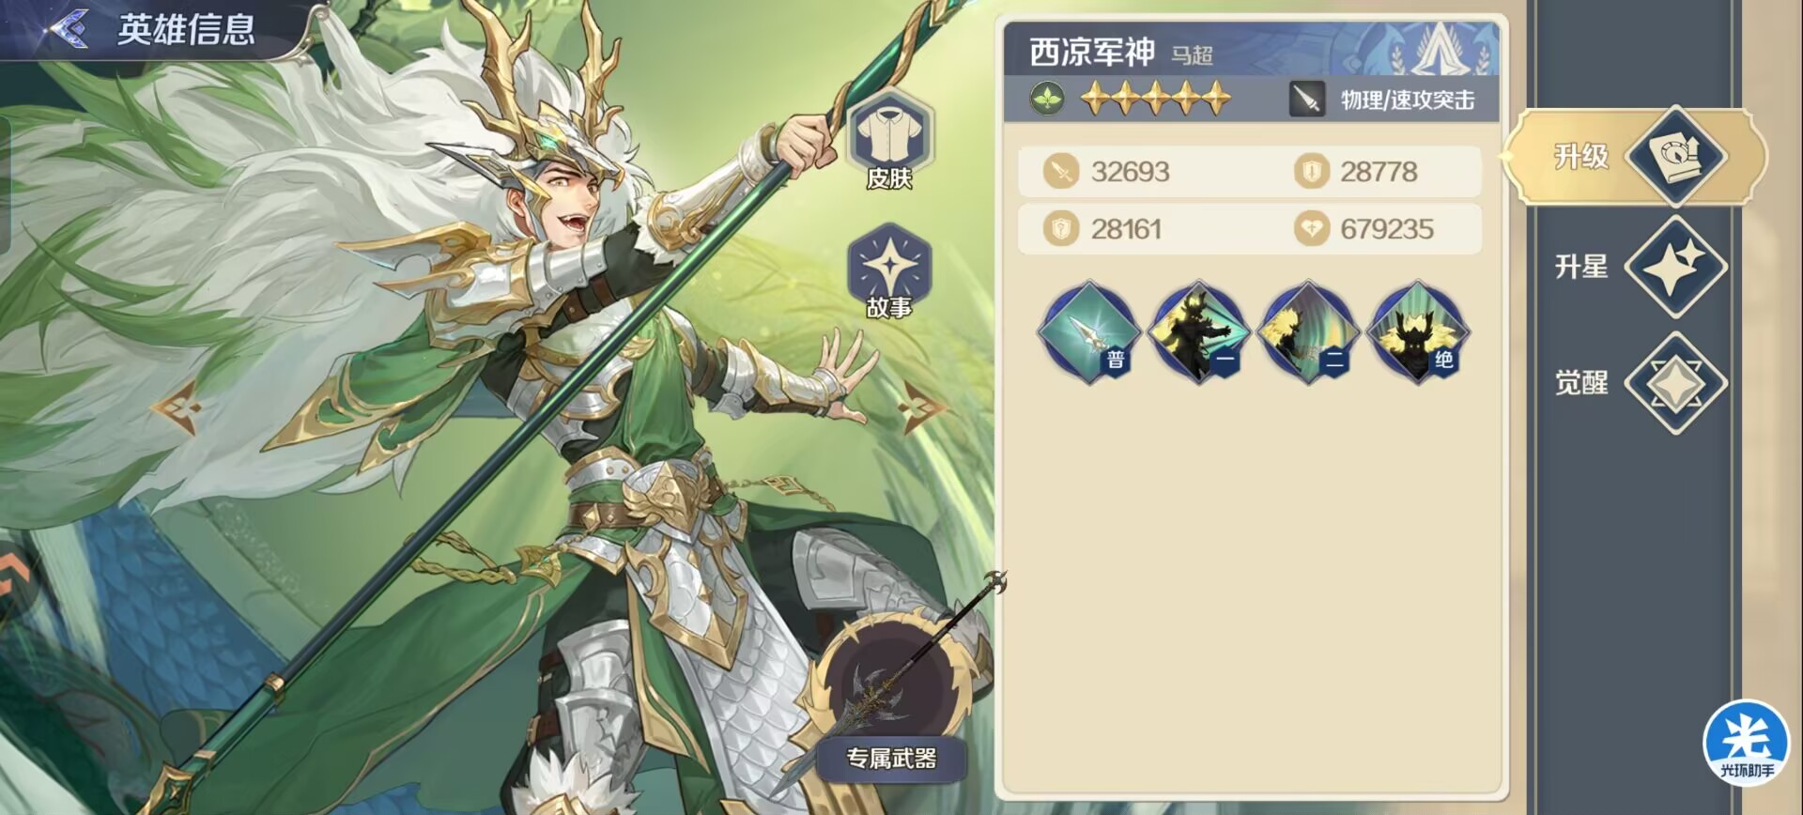Tap the halberd weapon medallion
This screenshot has height=815, width=1803.
[x=897, y=685]
